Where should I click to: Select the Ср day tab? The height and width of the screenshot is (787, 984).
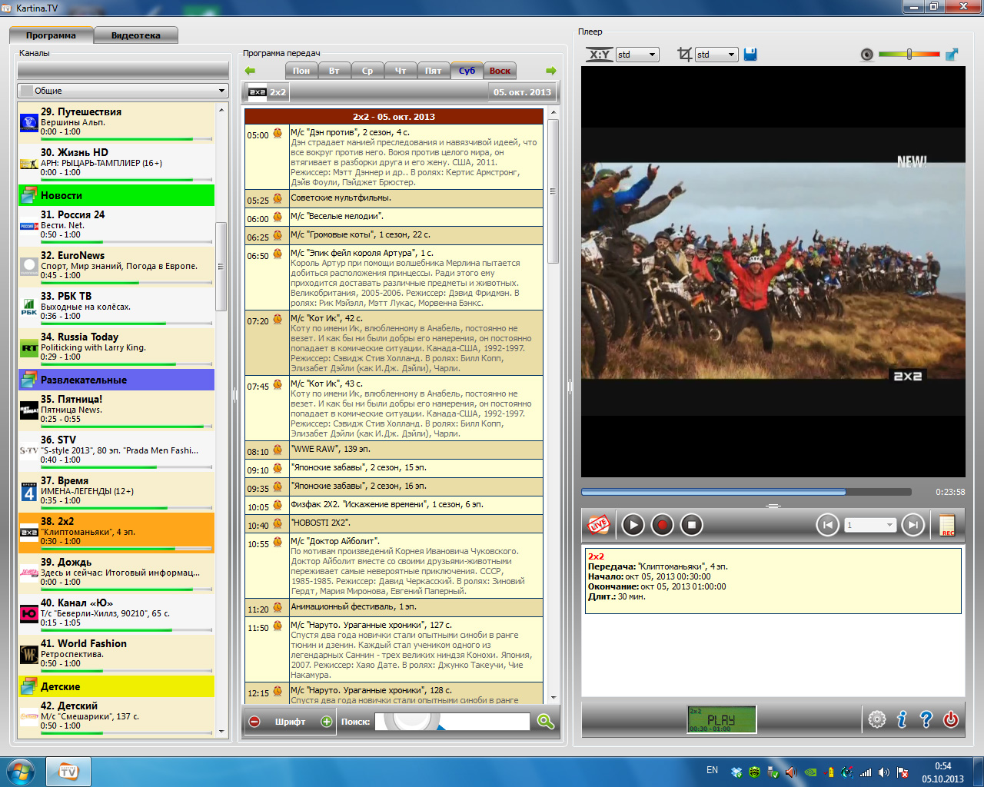(x=367, y=71)
